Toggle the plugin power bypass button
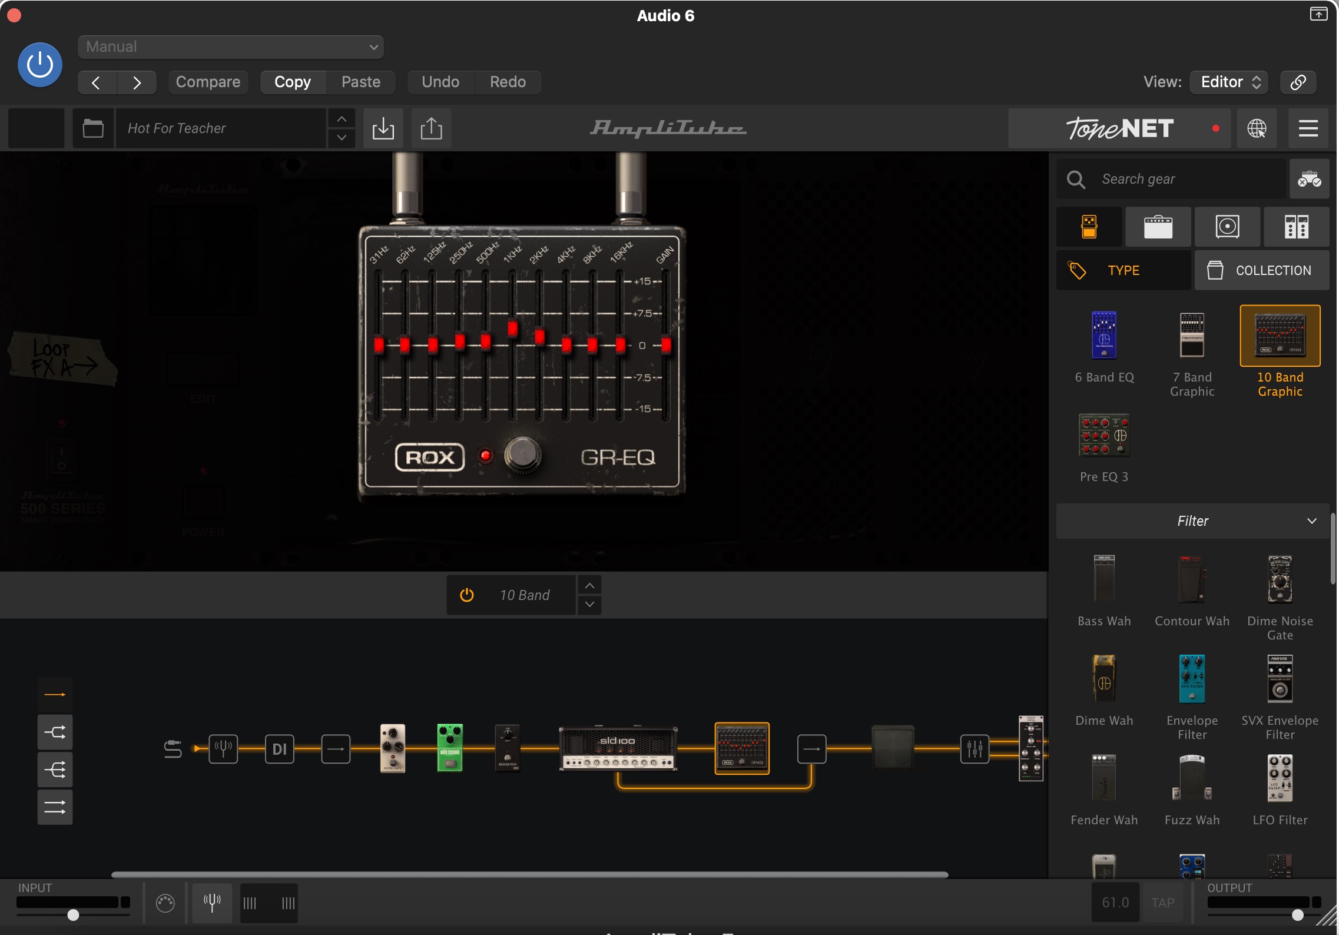Viewport: 1339px width, 935px height. pos(39,65)
